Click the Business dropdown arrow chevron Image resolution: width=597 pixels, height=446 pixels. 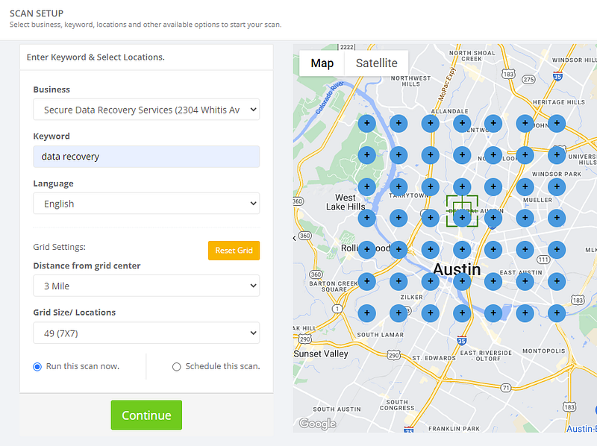tap(253, 110)
